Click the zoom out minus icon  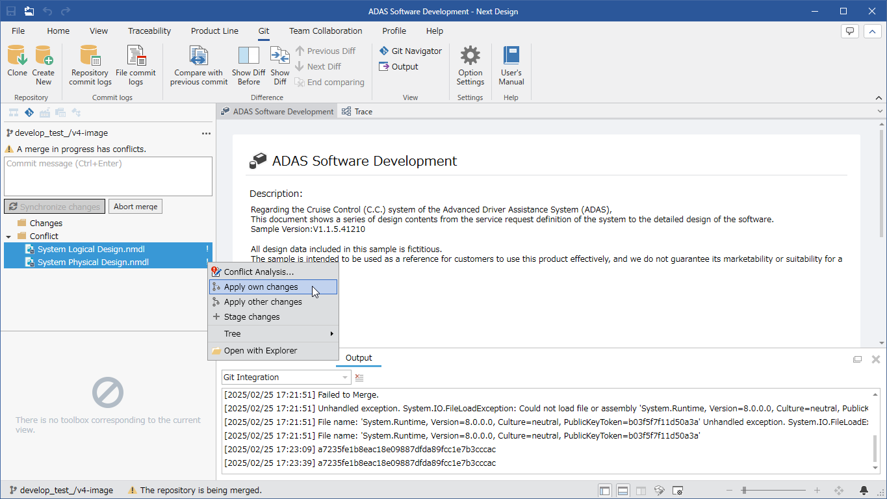coord(729,491)
